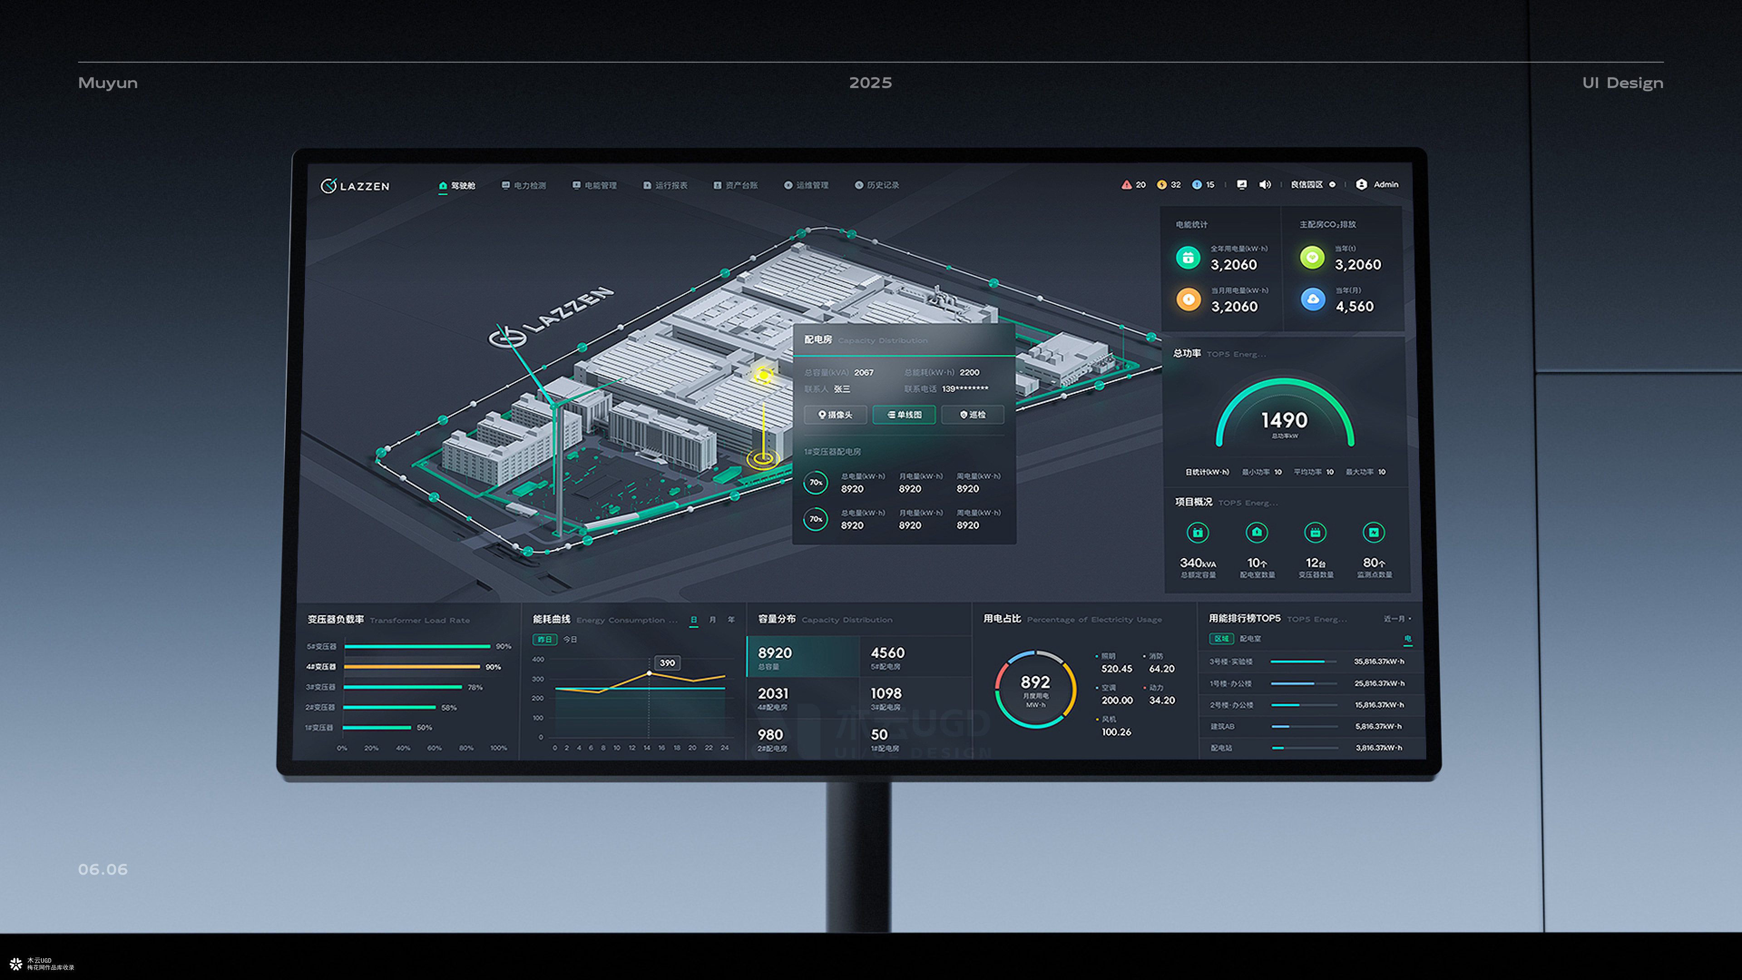The width and height of the screenshot is (1742, 980).
Task: Click the 巡检 inspection button in popup
Action: pyautogui.click(x=973, y=415)
